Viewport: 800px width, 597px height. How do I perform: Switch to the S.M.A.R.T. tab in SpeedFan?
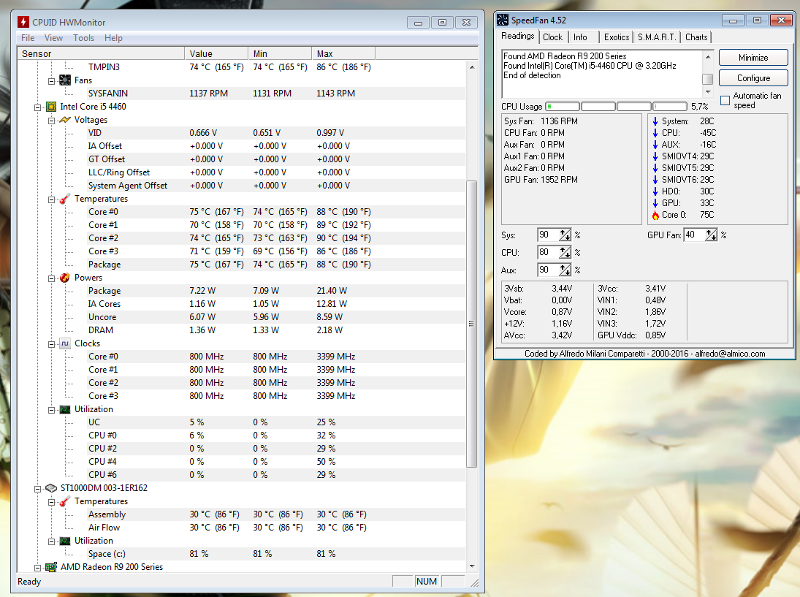pos(657,37)
